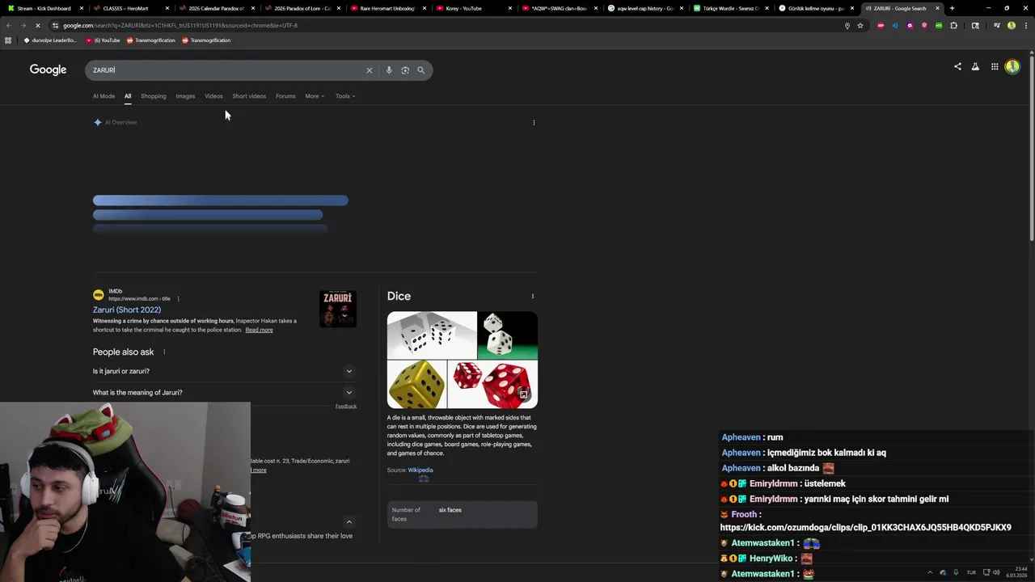Image resolution: width=1035 pixels, height=582 pixels.
Task: Click the Google logo
Action: coord(48,70)
